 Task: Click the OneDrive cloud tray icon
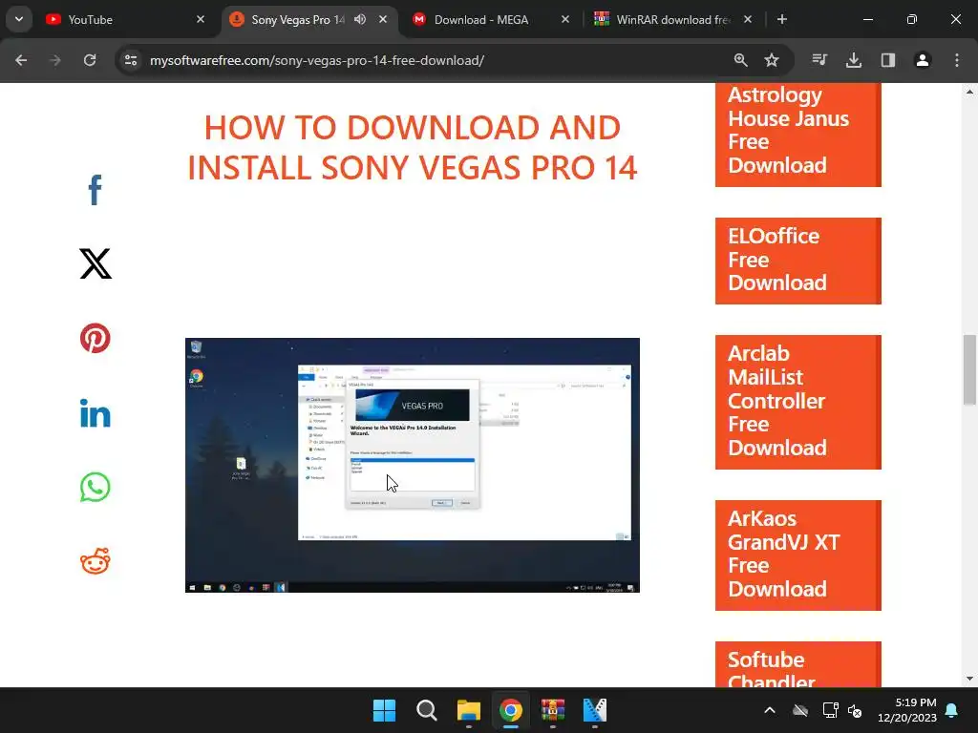click(800, 710)
